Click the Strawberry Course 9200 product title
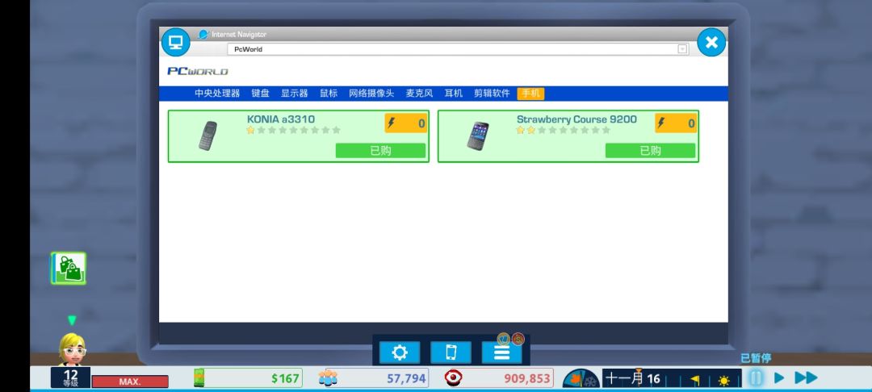 click(576, 119)
